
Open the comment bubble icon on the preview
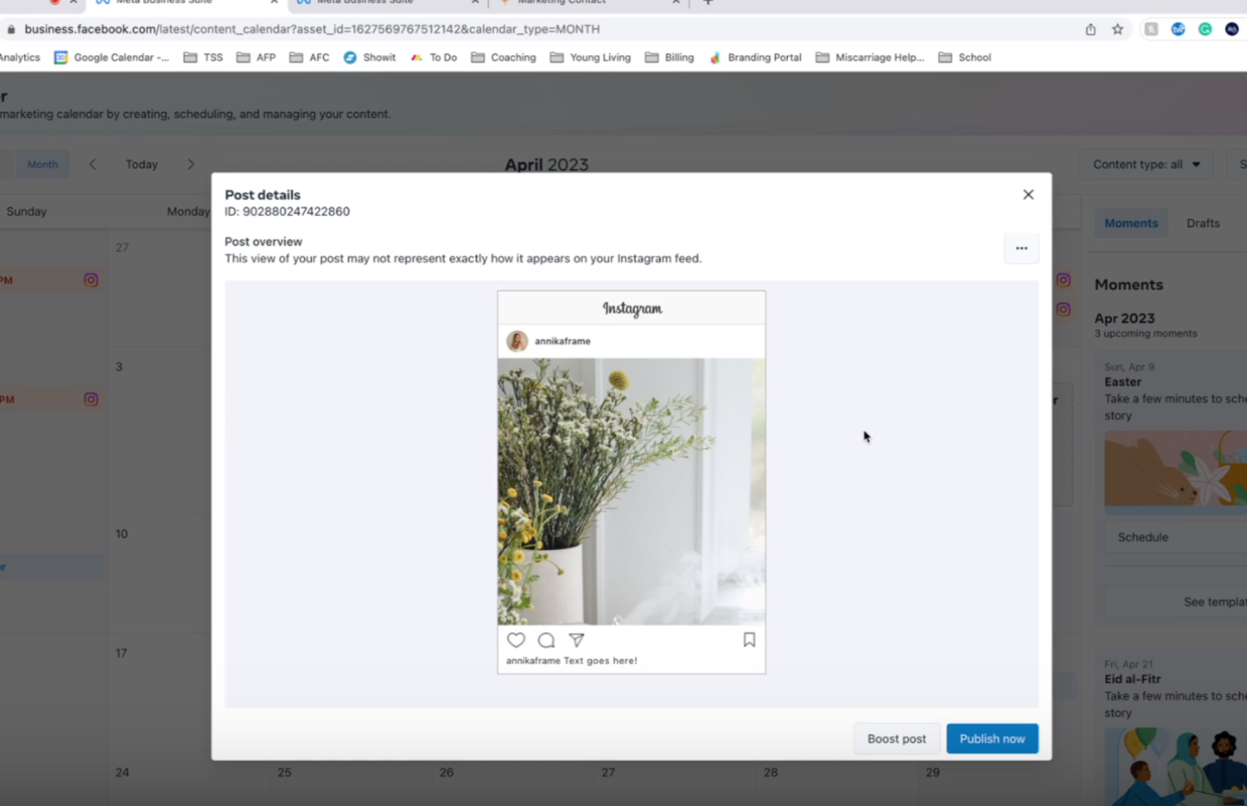tap(546, 640)
